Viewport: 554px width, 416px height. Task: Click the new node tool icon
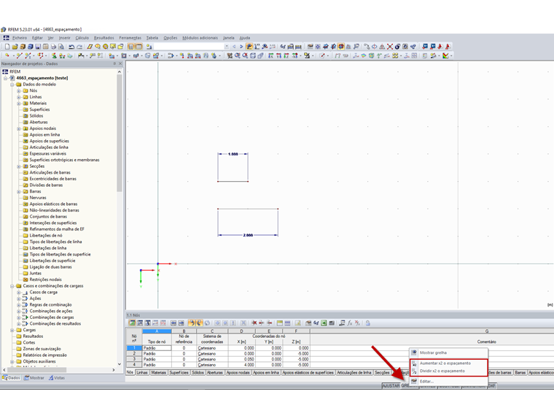click(x=7, y=55)
